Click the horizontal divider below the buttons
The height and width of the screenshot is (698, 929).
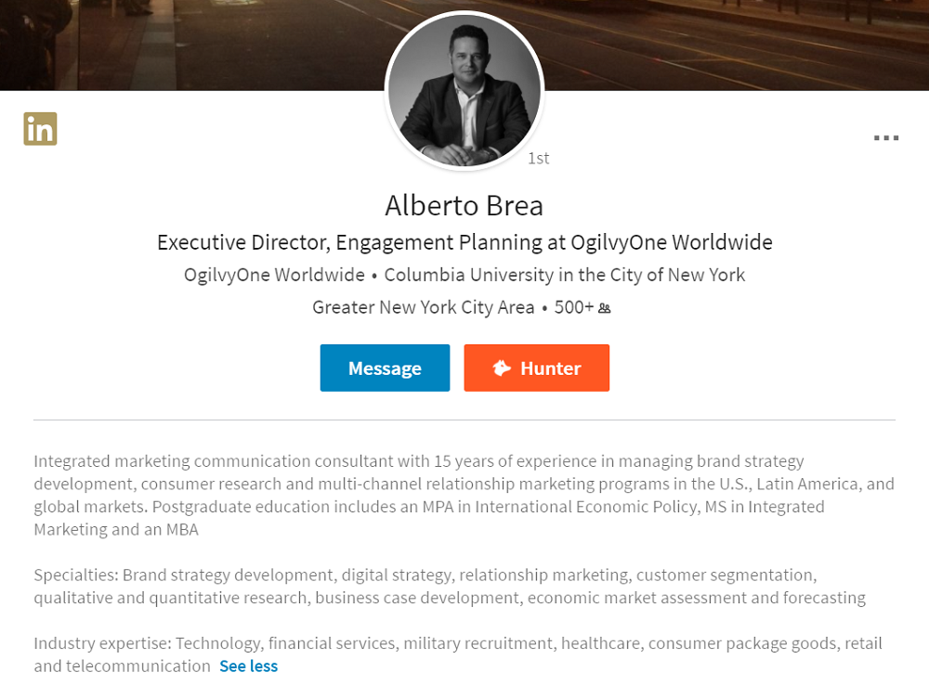click(x=464, y=420)
